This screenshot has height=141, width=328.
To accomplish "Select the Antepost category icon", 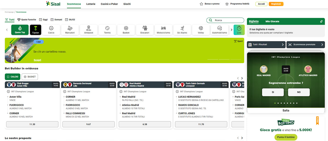I will pyautogui.click(x=89, y=30).
